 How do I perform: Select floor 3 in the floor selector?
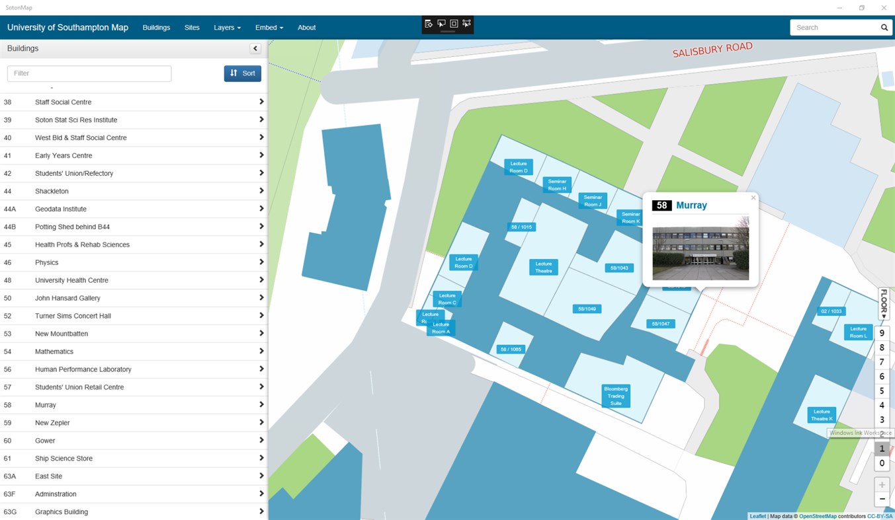tap(881, 420)
